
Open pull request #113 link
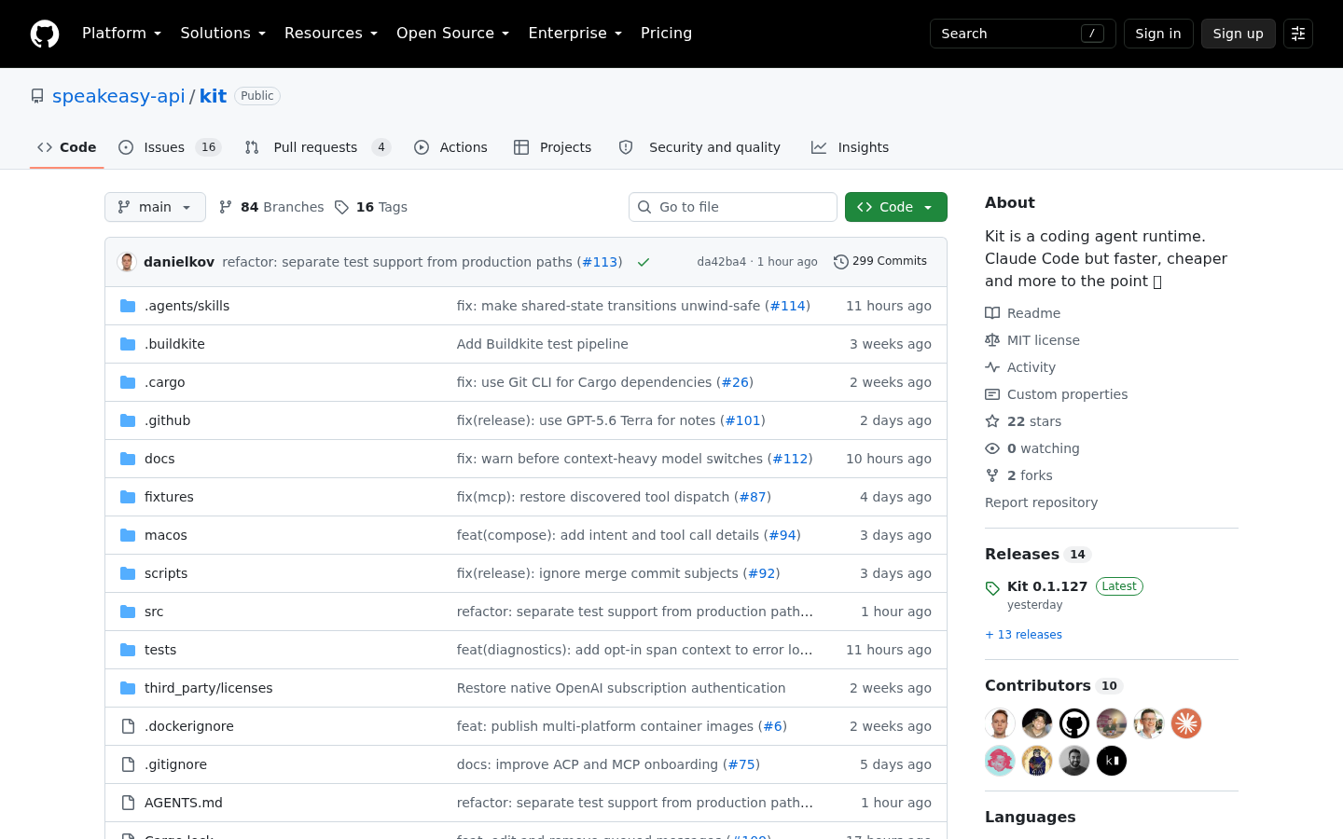[600, 262]
